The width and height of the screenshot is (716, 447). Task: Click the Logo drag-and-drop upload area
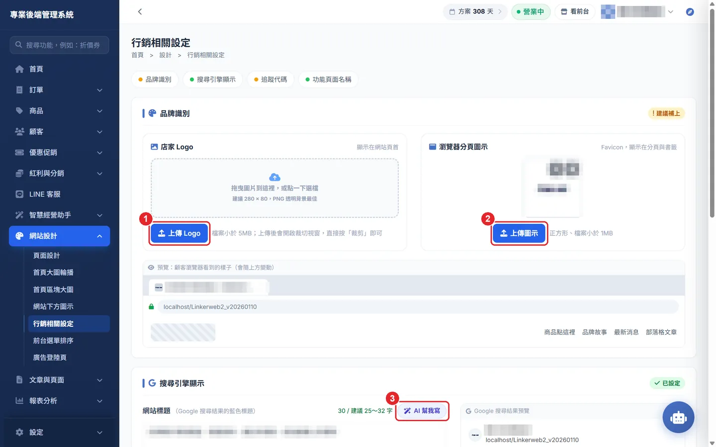(x=274, y=188)
